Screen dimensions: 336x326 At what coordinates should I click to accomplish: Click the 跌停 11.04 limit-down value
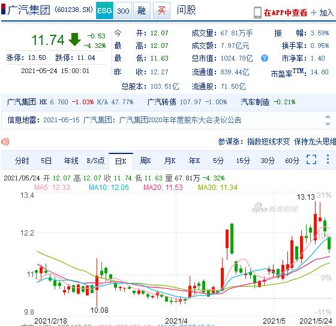(86, 58)
